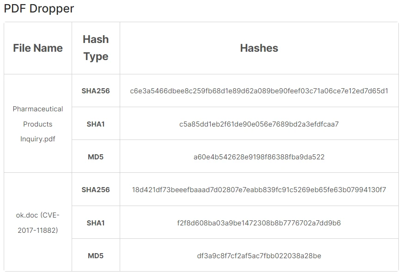
Task: Click the Inquiry.pdf text
Action: coord(38,139)
